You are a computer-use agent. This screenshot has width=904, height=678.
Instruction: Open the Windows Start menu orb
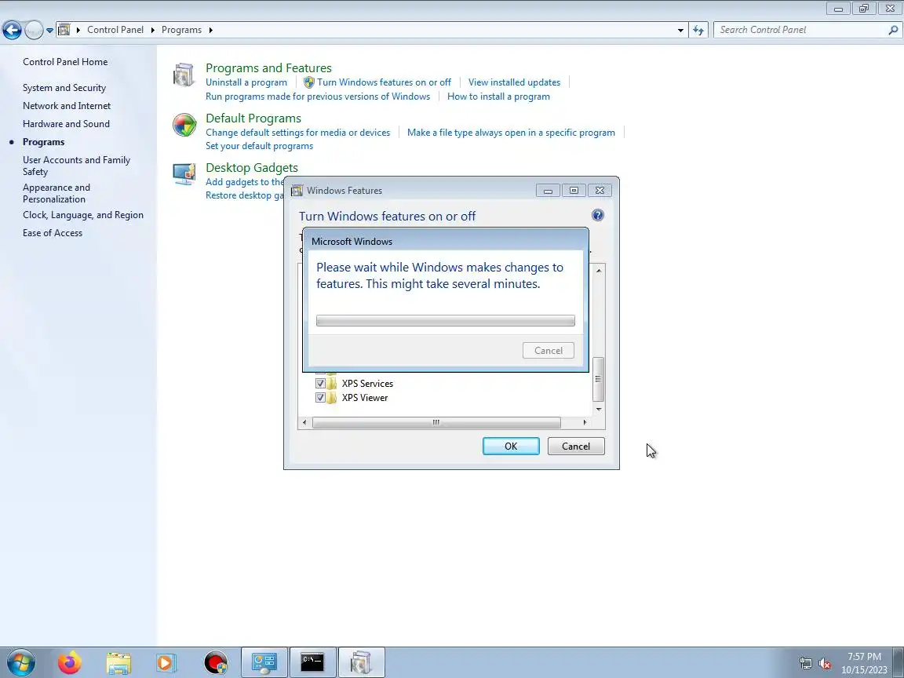20,662
